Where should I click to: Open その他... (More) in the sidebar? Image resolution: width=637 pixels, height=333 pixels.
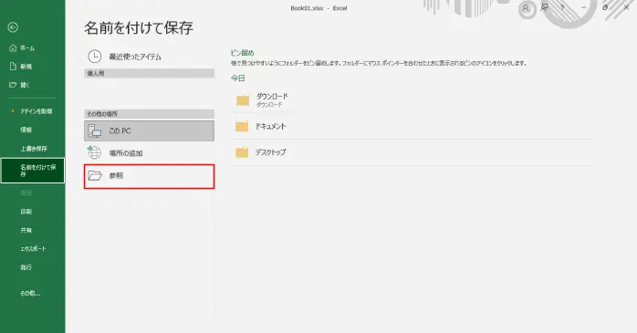[33, 293]
